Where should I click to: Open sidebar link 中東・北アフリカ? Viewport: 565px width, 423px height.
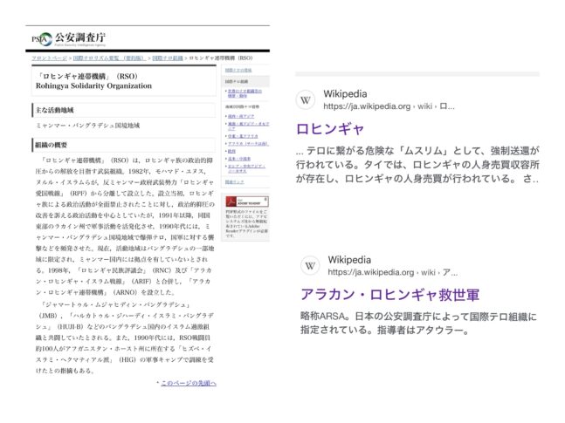(243, 136)
